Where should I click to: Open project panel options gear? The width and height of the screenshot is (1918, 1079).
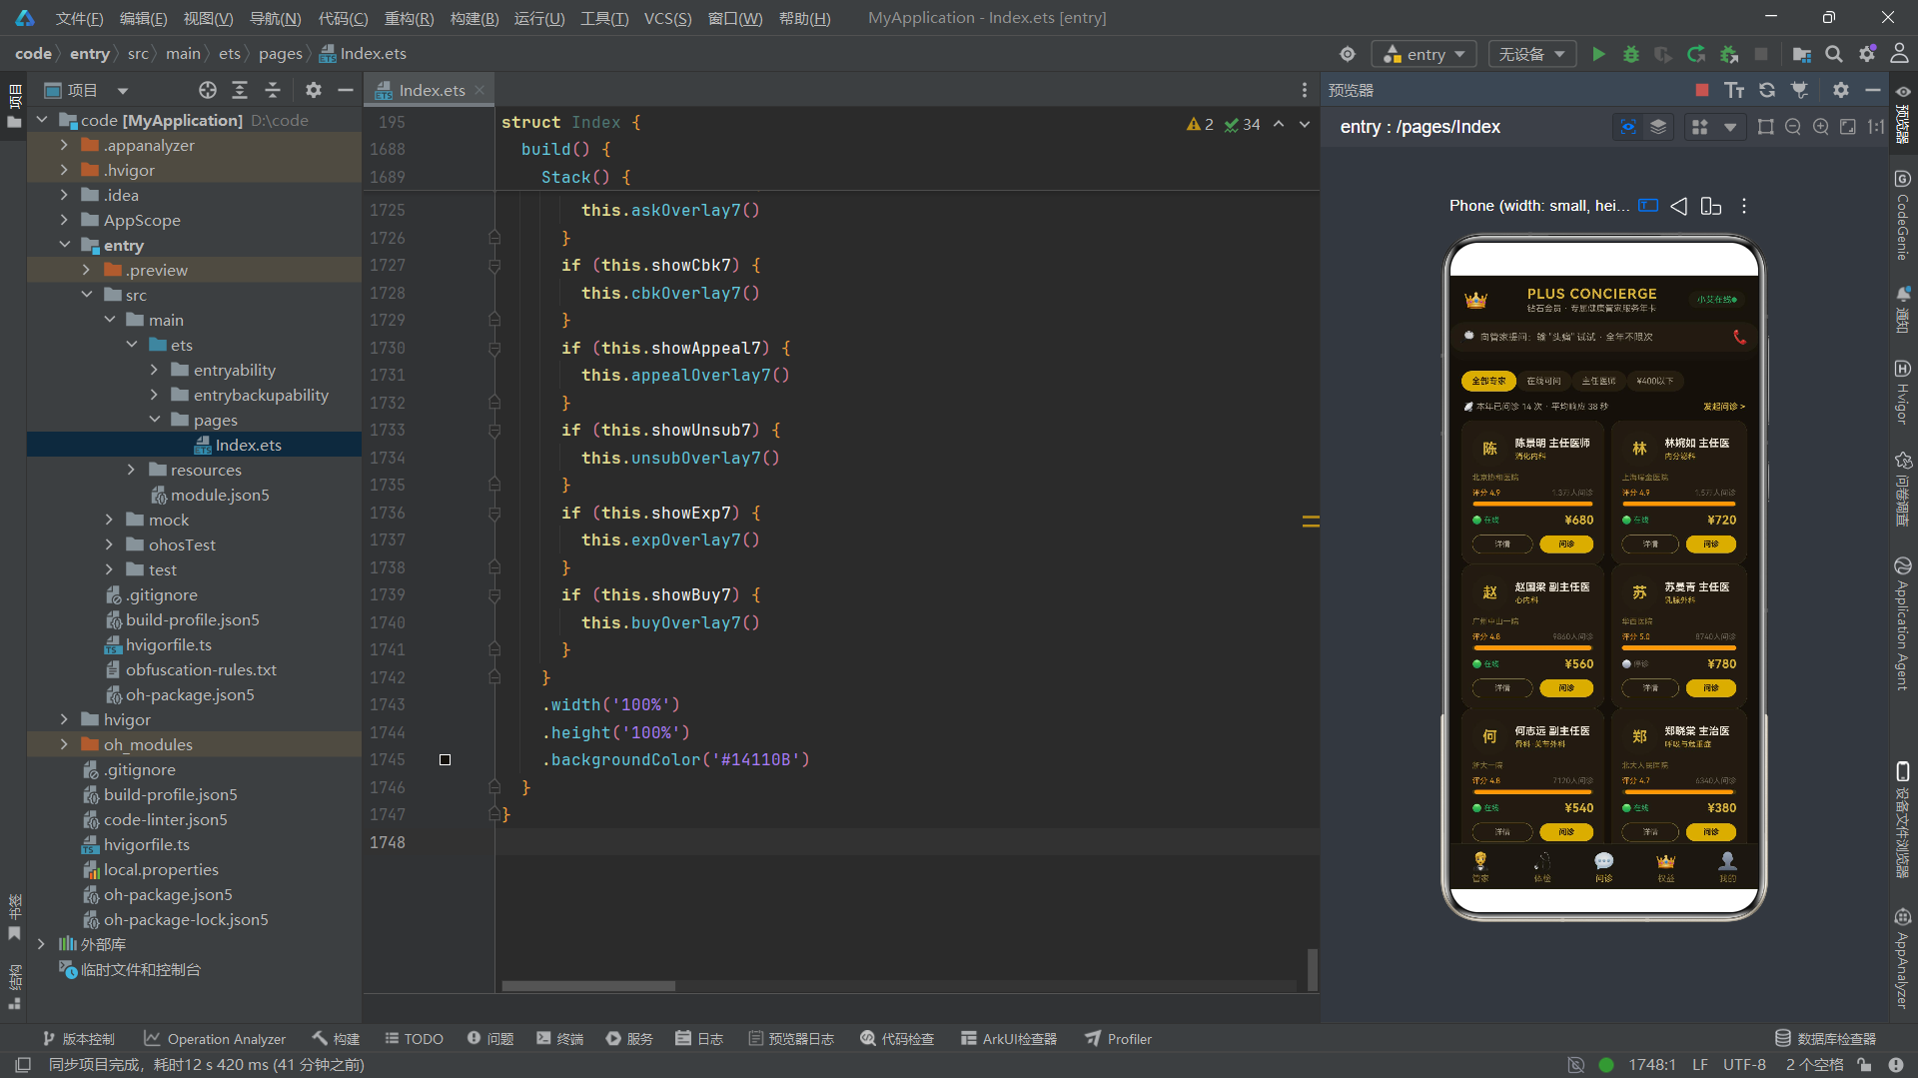314,90
